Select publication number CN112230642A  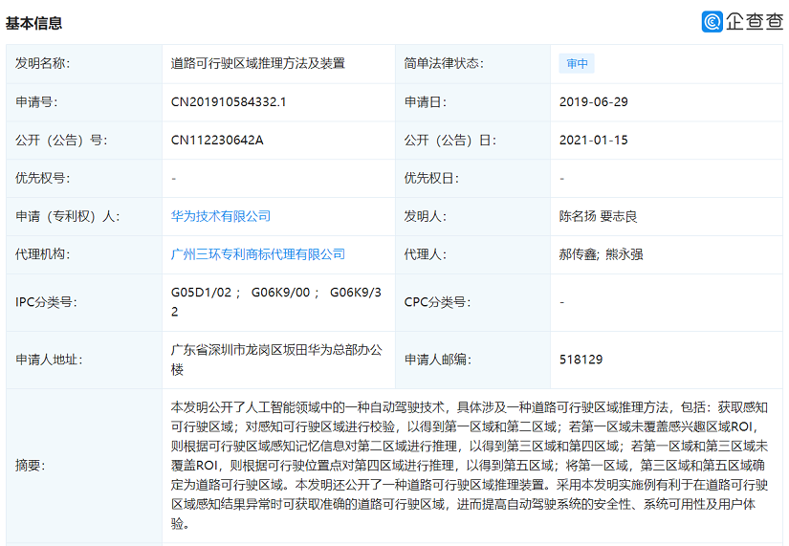(x=217, y=140)
